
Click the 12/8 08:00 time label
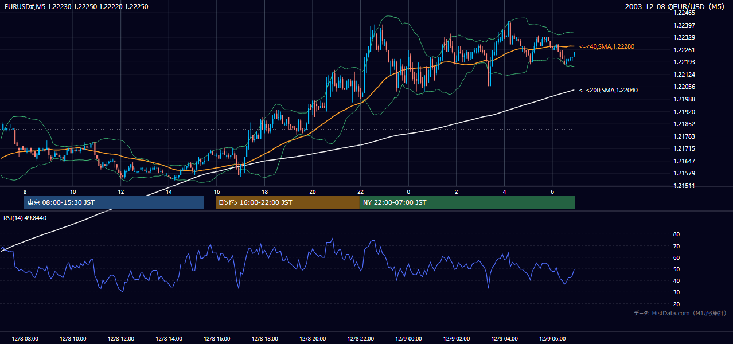(25, 338)
